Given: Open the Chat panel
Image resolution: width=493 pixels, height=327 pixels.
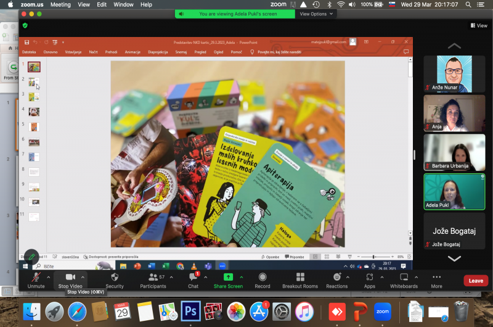Looking at the screenshot, I should (193, 278).
